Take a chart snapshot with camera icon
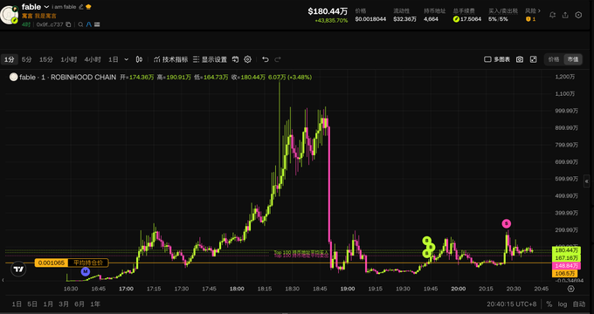The height and width of the screenshot is (314, 594). (x=520, y=59)
